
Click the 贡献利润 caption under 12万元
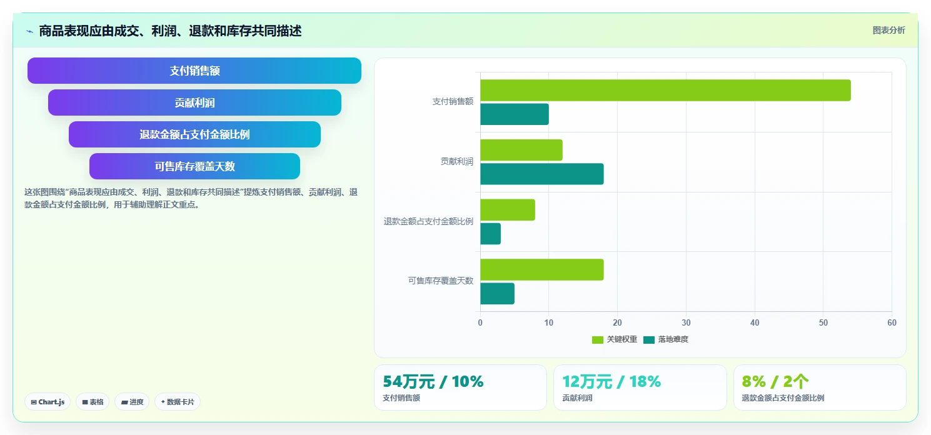[x=577, y=397]
